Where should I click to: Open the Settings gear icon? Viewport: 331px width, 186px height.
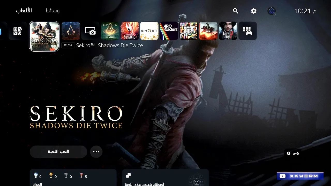[x=254, y=11]
